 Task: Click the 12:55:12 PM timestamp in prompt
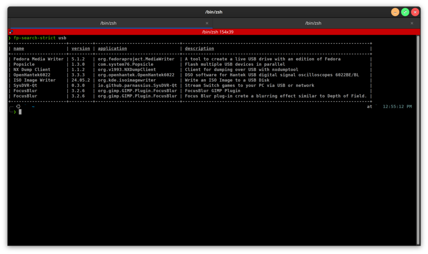point(397,107)
